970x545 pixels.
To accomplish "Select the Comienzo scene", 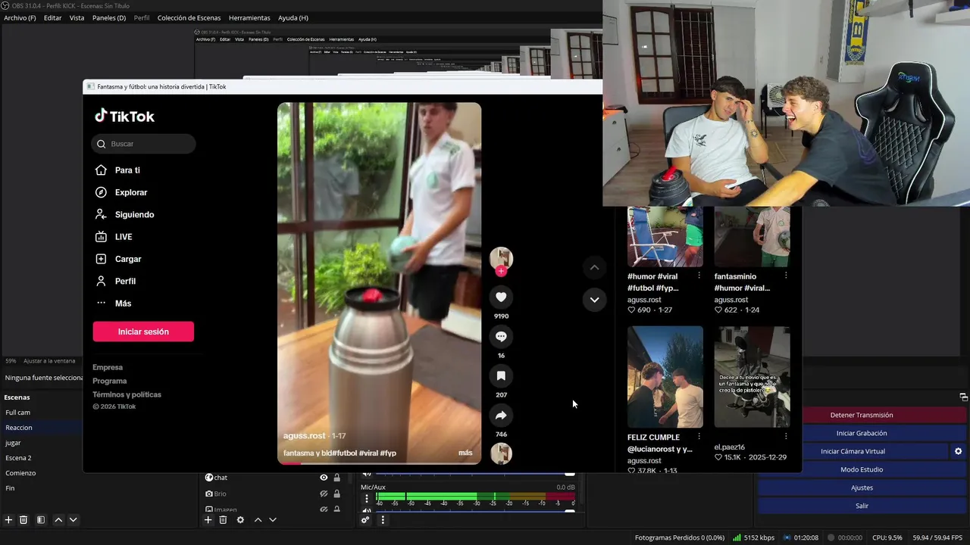I will point(41,473).
